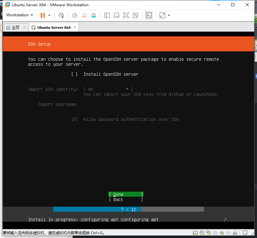
Task: Click the stretch guest display icon
Action: click(162, 15)
